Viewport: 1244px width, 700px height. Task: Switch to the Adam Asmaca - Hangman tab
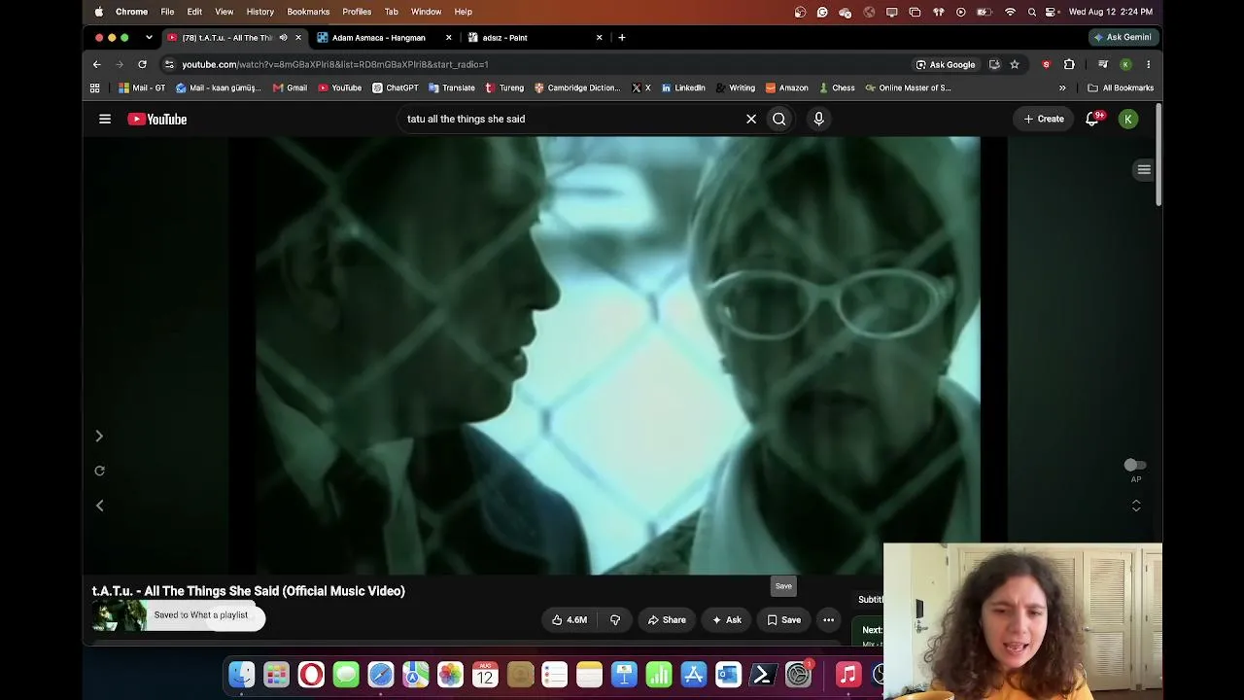point(379,38)
